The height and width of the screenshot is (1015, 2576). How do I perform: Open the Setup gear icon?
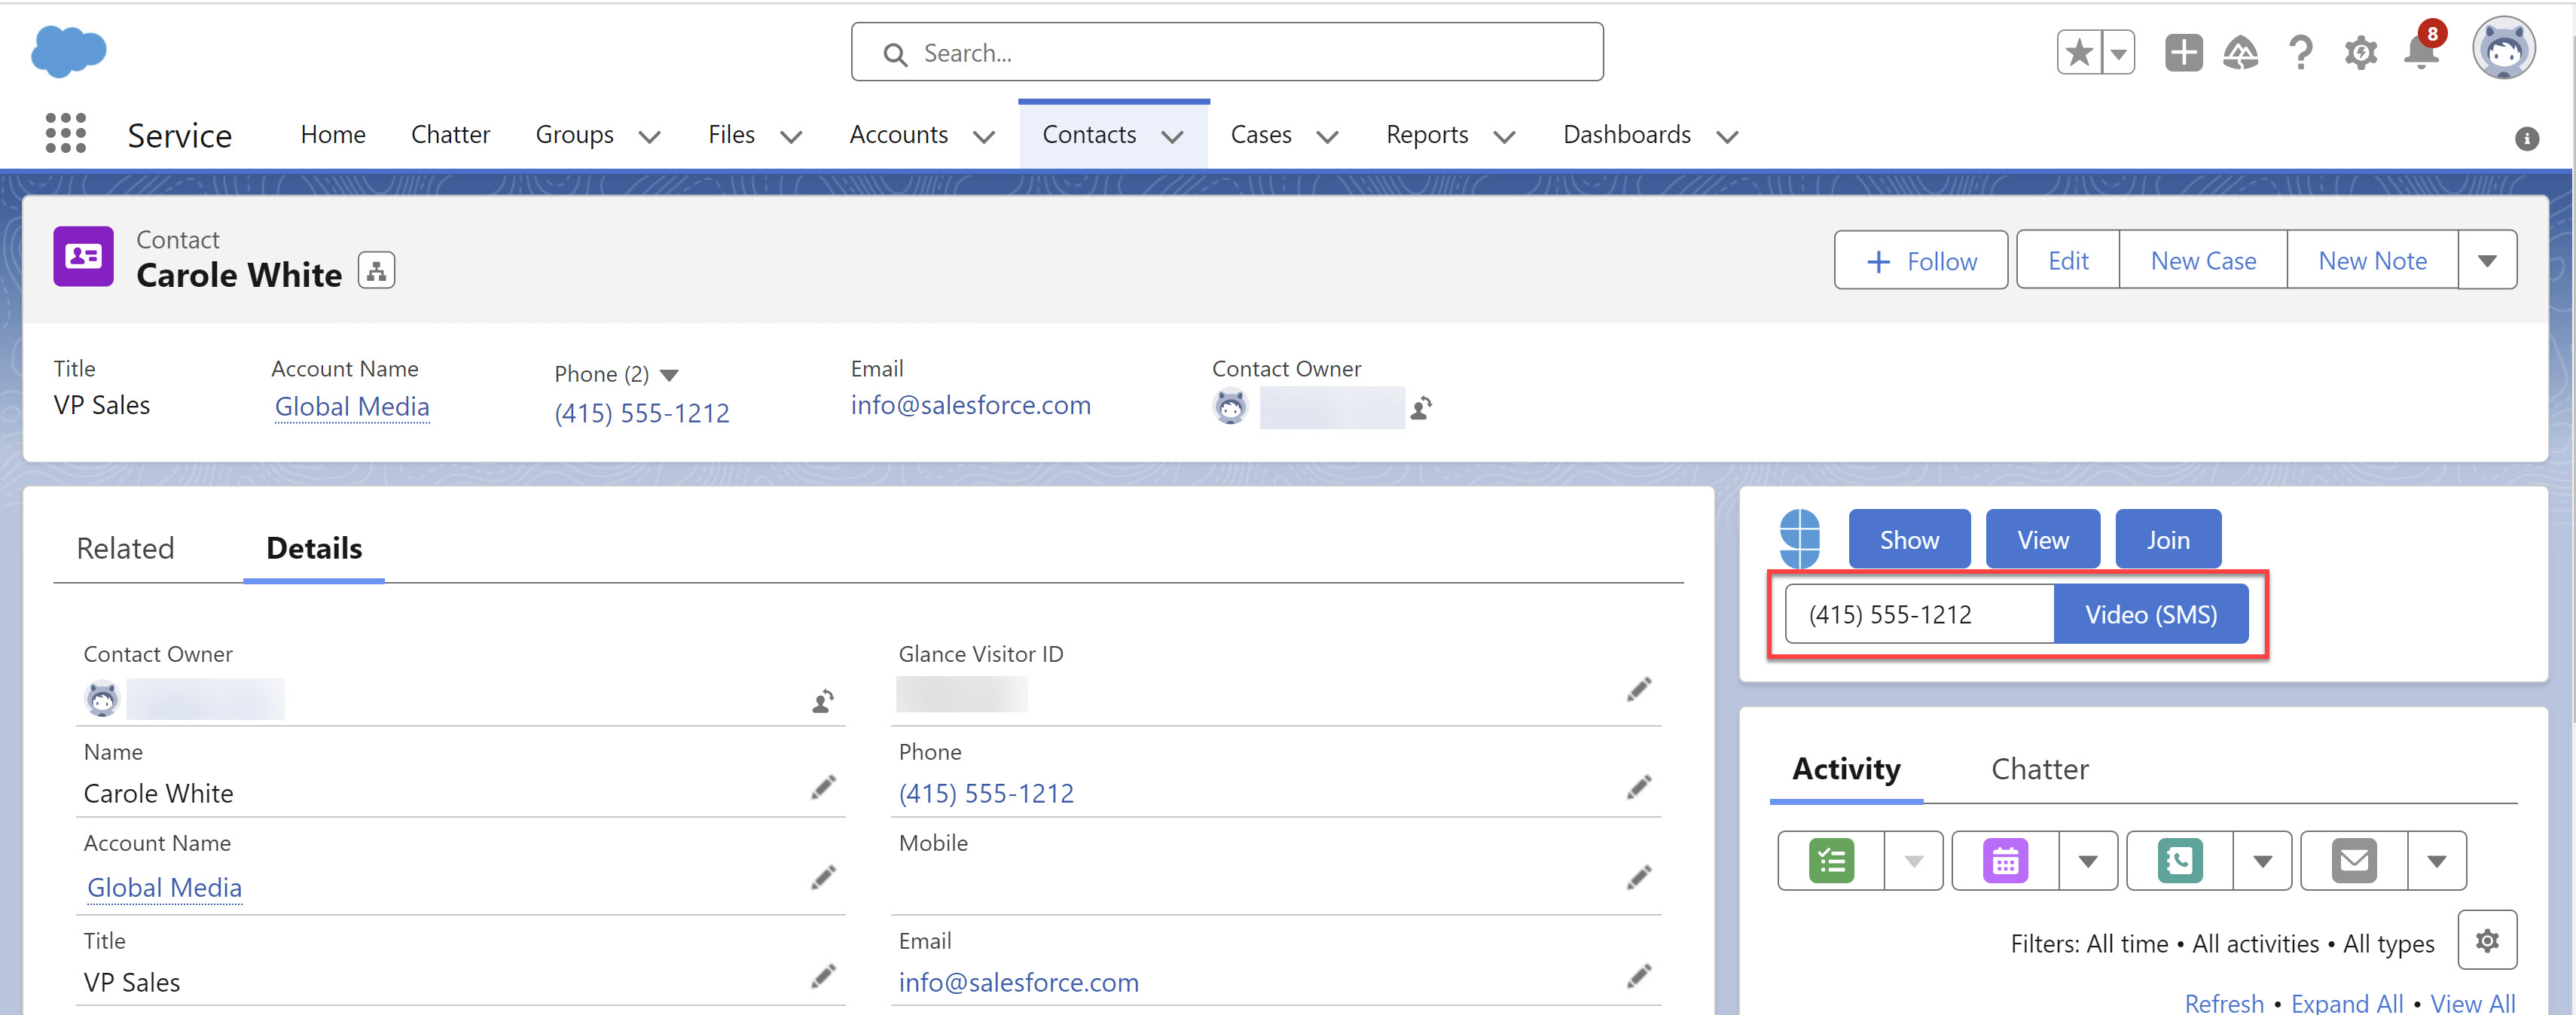(x=2360, y=52)
